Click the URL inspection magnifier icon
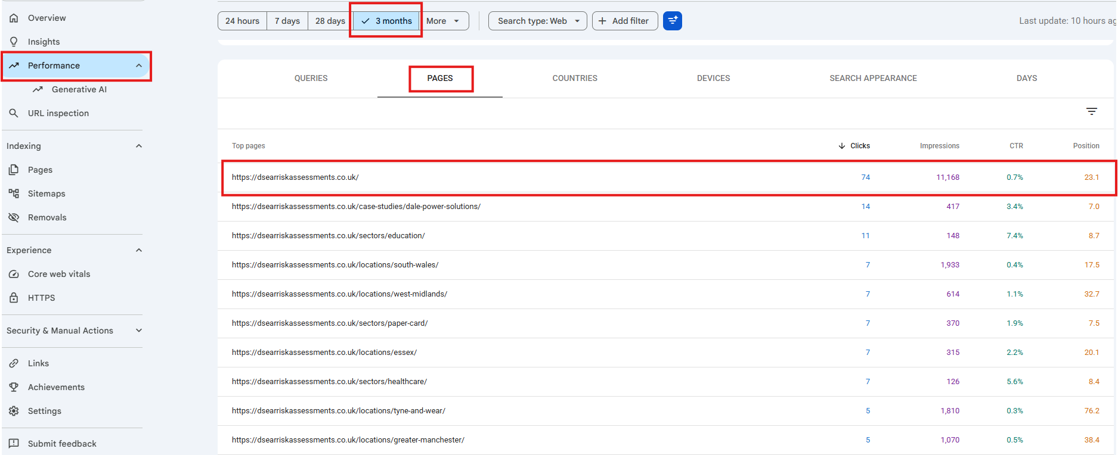The image size is (1118, 455). (x=14, y=113)
